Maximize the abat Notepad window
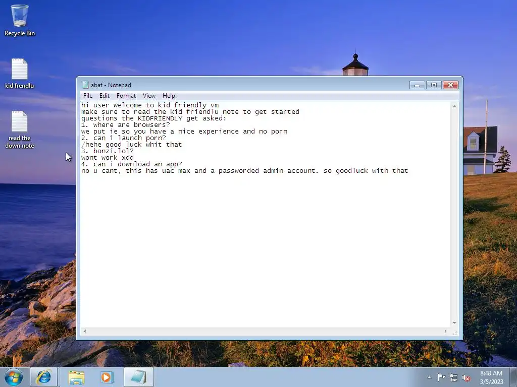 pos(434,85)
